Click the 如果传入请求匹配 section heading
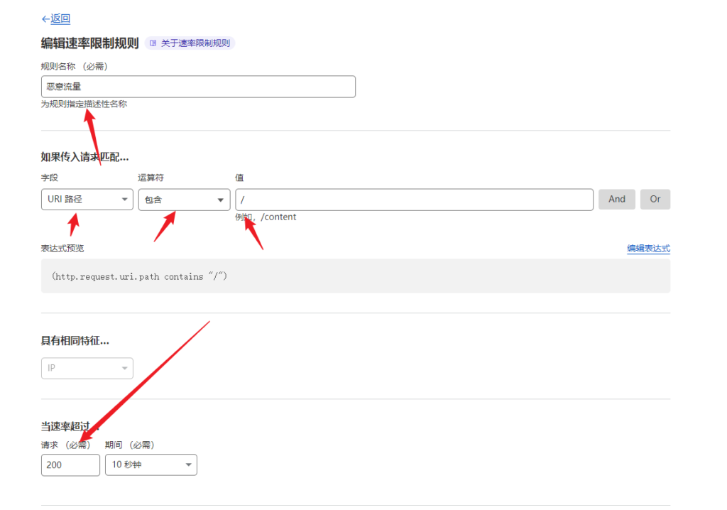 pos(84,157)
